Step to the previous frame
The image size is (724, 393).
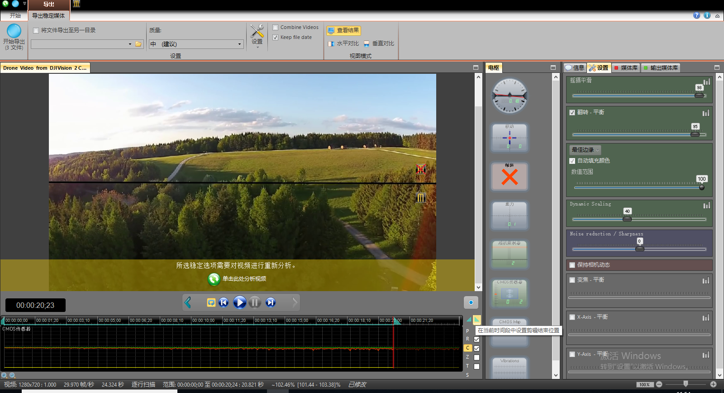(224, 302)
